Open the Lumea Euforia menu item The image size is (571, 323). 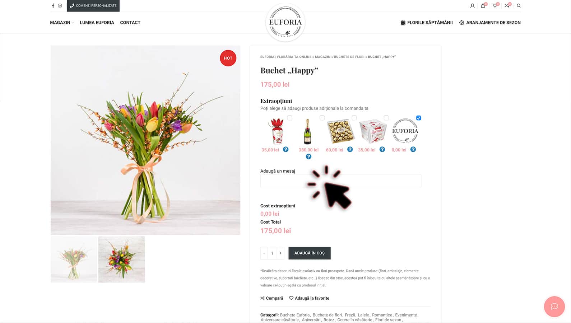pos(97,23)
